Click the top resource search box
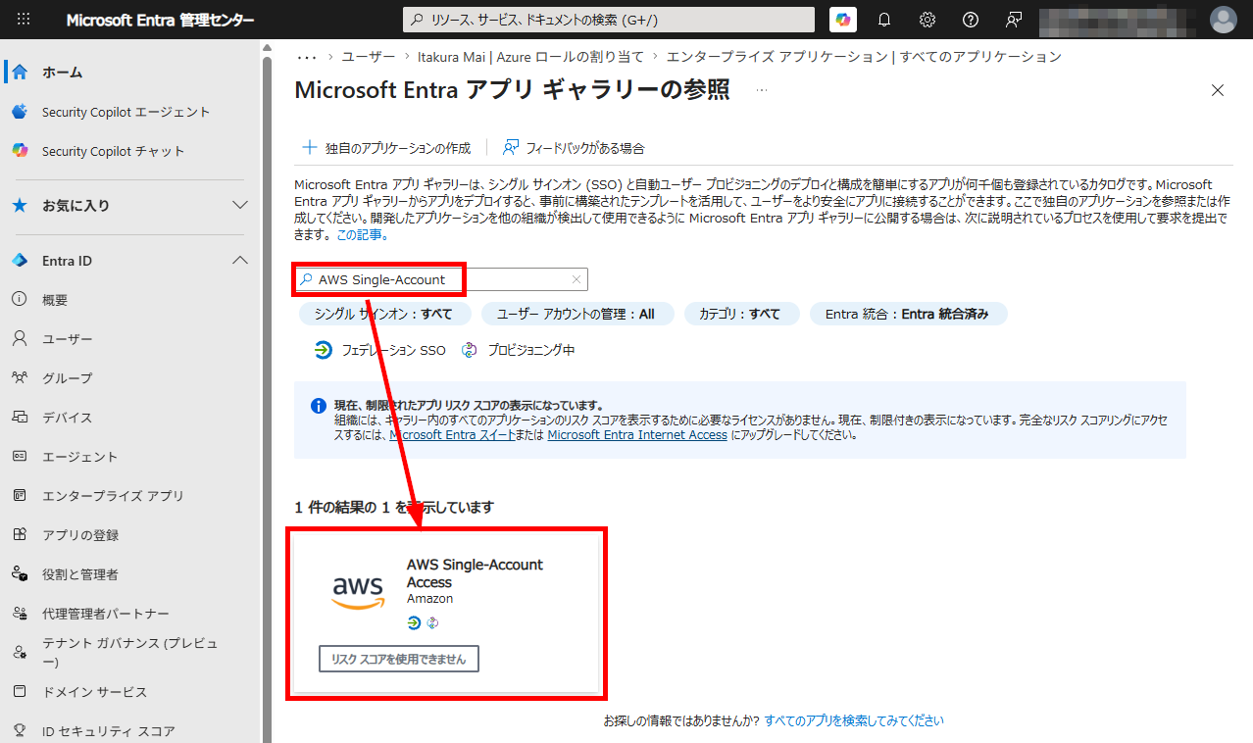This screenshot has width=1253, height=743. [x=609, y=20]
